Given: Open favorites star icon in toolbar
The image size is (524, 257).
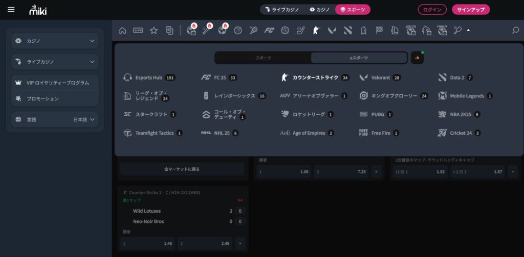Looking at the screenshot, I should tap(154, 30).
